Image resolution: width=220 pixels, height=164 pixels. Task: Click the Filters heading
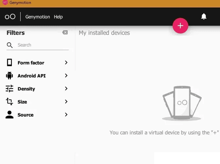[x=16, y=33]
